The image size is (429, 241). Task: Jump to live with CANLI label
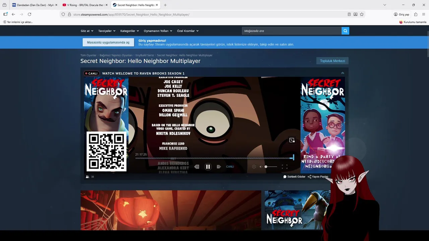[230, 167]
